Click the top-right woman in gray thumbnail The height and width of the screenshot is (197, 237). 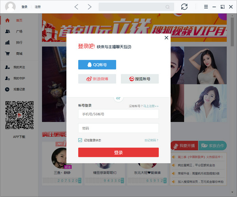pyautogui.click(x=205, y=65)
